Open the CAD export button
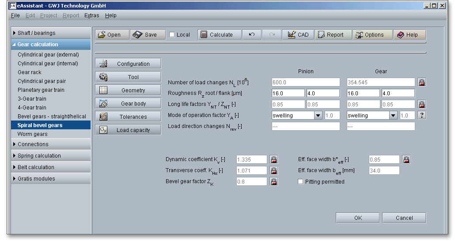Viewport: 455px width, 241px height. (298, 35)
